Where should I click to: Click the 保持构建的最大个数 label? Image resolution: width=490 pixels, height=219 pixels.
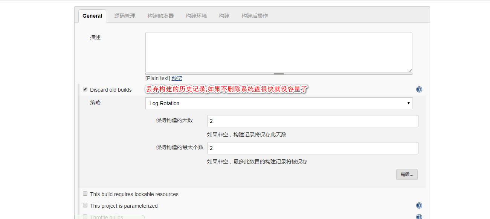tap(180, 147)
